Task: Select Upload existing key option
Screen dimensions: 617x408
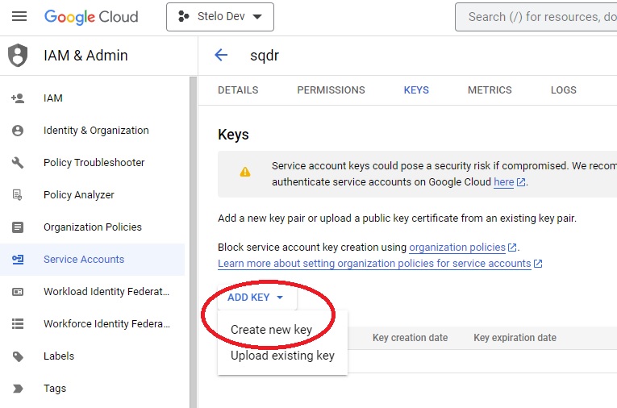Action: coord(282,356)
